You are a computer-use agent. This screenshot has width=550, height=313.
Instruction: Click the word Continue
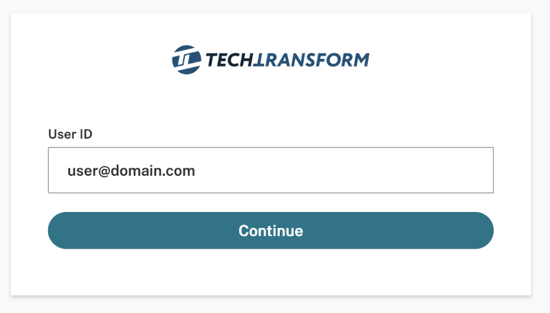pyautogui.click(x=270, y=231)
